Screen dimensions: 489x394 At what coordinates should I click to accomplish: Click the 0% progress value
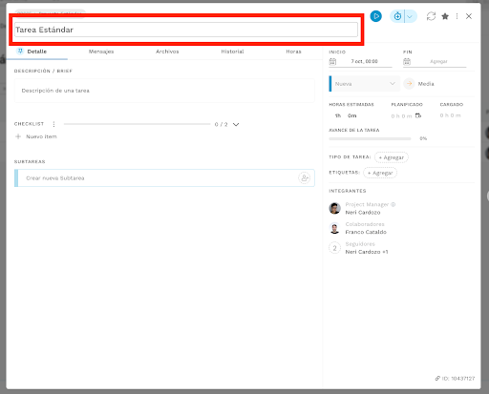pyautogui.click(x=423, y=138)
